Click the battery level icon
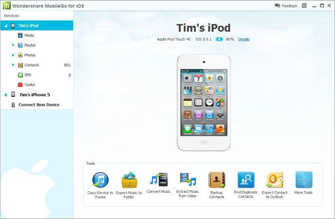The height and width of the screenshot is (219, 335). pyautogui.click(x=219, y=39)
